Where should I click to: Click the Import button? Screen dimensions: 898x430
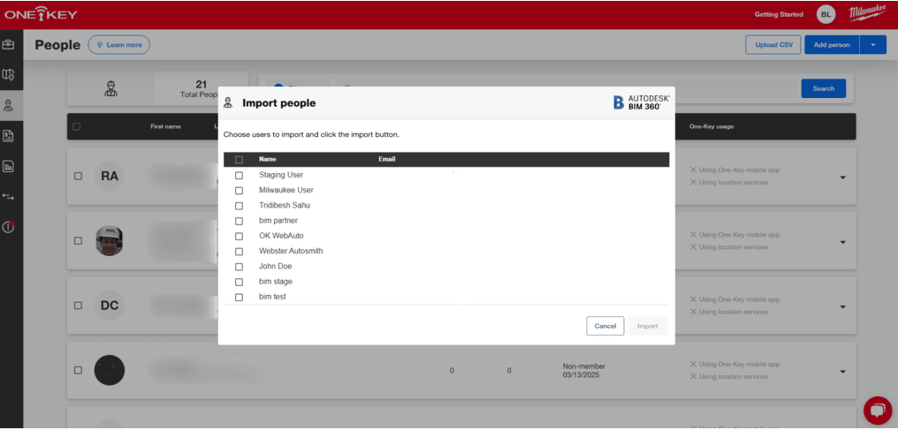pos(648,326)
